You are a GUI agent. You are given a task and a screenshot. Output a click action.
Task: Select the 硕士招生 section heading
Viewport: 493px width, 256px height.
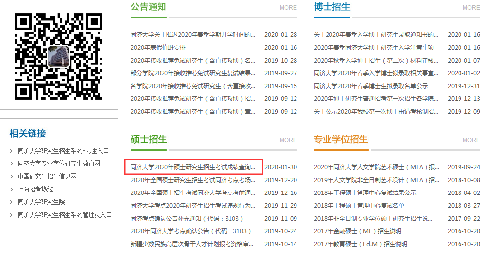149,139
